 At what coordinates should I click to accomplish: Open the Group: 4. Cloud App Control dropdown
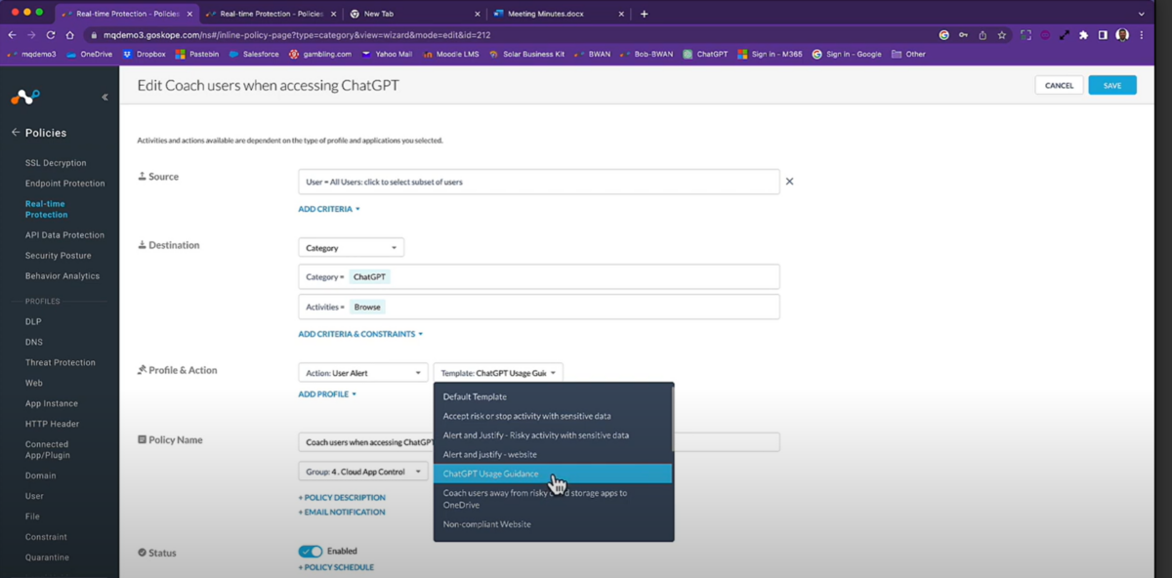(x=362, y=472)
